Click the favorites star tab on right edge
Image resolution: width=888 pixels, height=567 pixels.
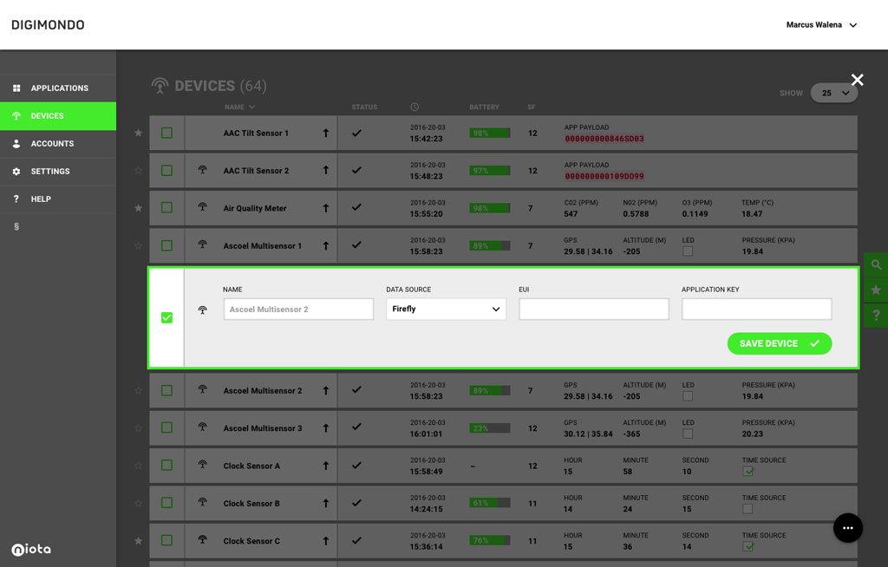click(876, 290)
